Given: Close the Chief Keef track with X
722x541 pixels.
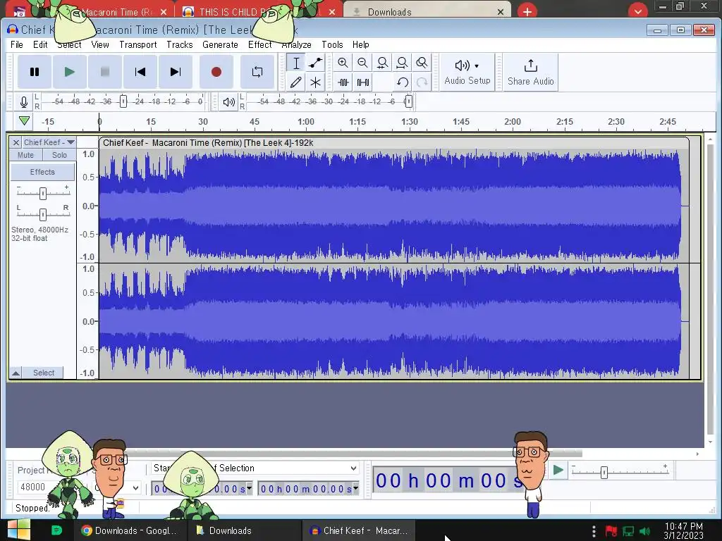Looking at the screenshot, I should 16,142.
